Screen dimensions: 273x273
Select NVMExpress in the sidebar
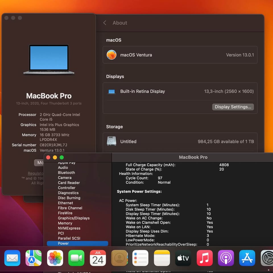pyautogui.click(x=69, y=228)
